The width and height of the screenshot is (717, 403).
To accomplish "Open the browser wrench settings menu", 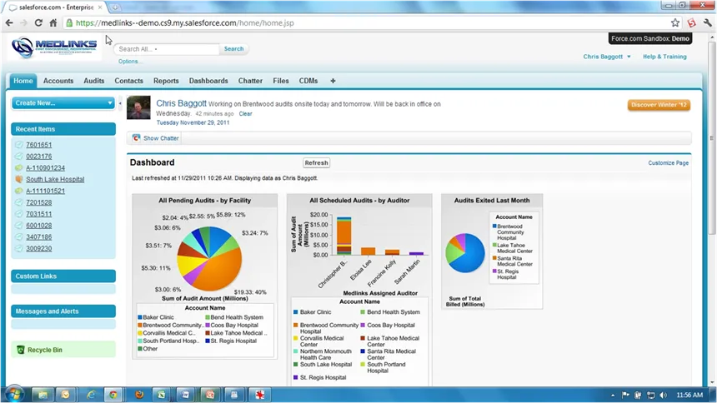I will pyautogui.click(x=707, y=22).
